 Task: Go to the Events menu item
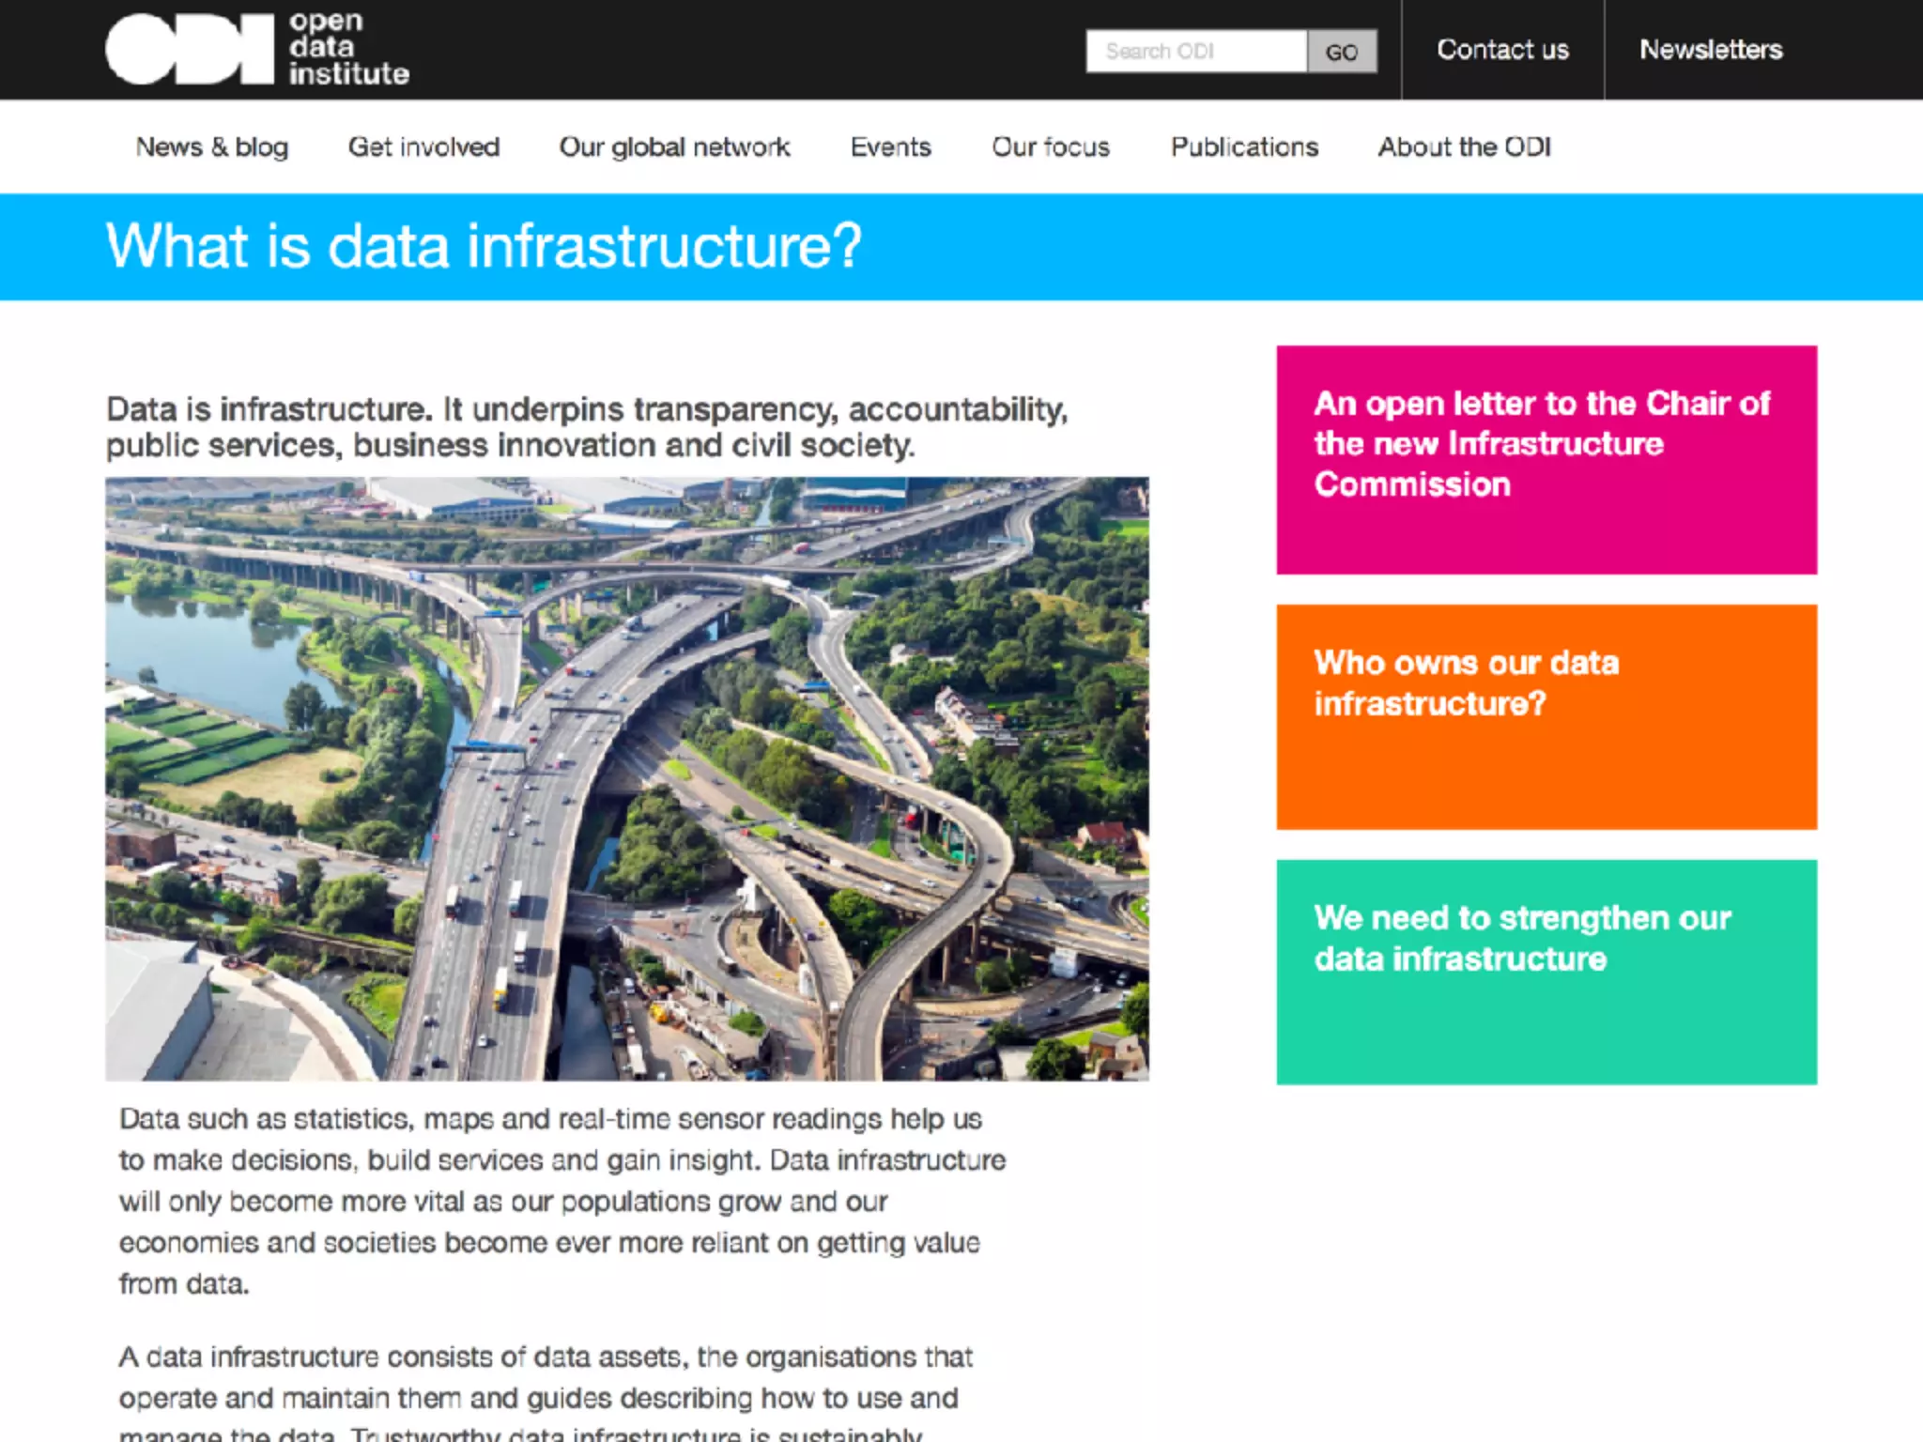pos(890,147)
